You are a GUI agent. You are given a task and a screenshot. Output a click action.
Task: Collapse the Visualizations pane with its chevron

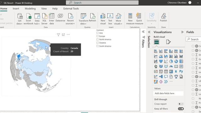[182, 32]
